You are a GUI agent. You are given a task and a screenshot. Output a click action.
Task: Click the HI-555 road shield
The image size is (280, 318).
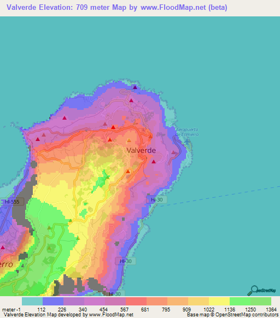(12, 202)
